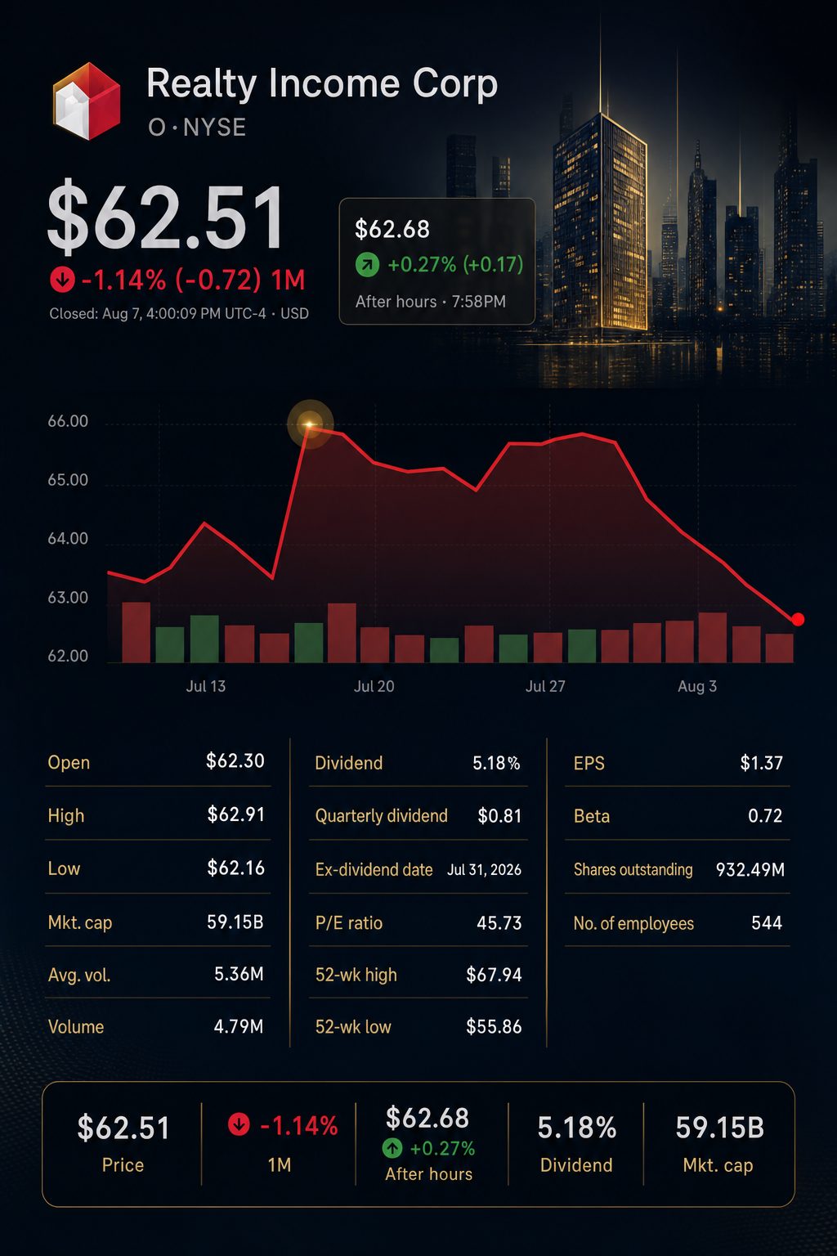Click the green up-arrow icon in the bottom summary bar
The image size is (837, 1256).
point(392,1148)
